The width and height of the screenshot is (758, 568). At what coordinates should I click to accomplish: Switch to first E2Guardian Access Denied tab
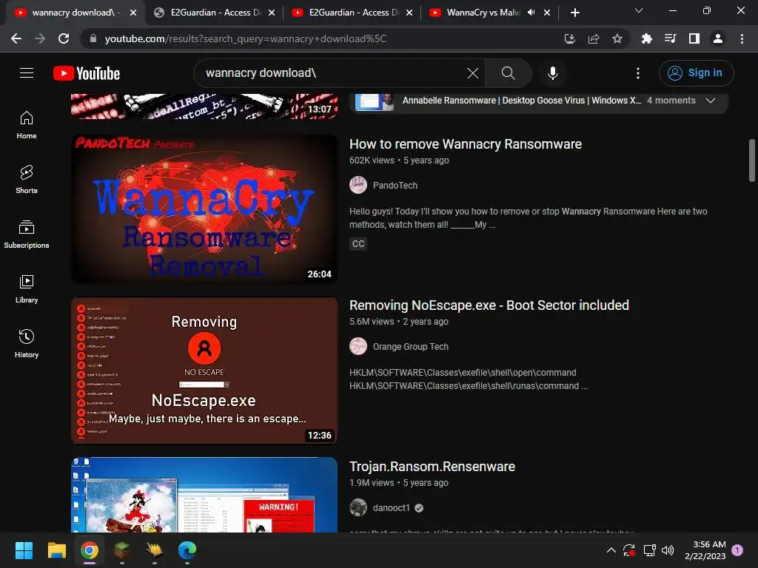pyautogui.click(x=215, y=13)
